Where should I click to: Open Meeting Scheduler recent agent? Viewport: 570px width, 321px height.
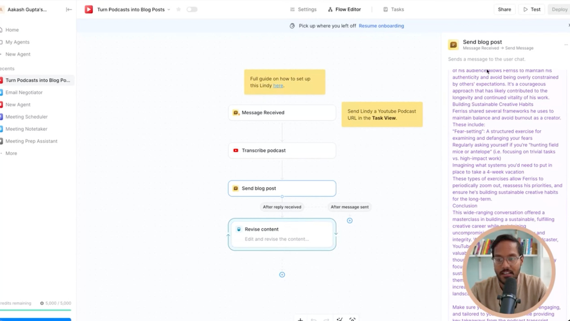[26, 117]
